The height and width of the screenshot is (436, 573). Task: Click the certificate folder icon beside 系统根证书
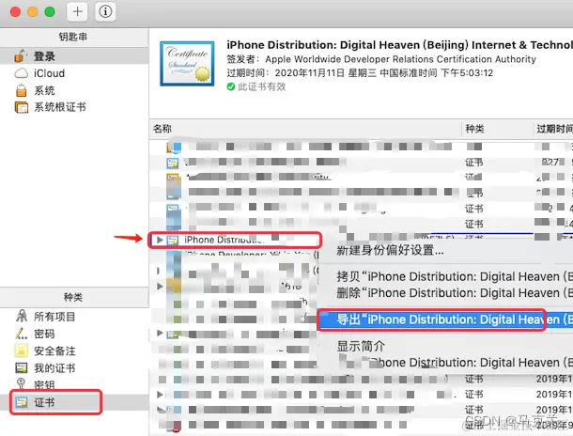pyautogui.click(x=22, y=107)
